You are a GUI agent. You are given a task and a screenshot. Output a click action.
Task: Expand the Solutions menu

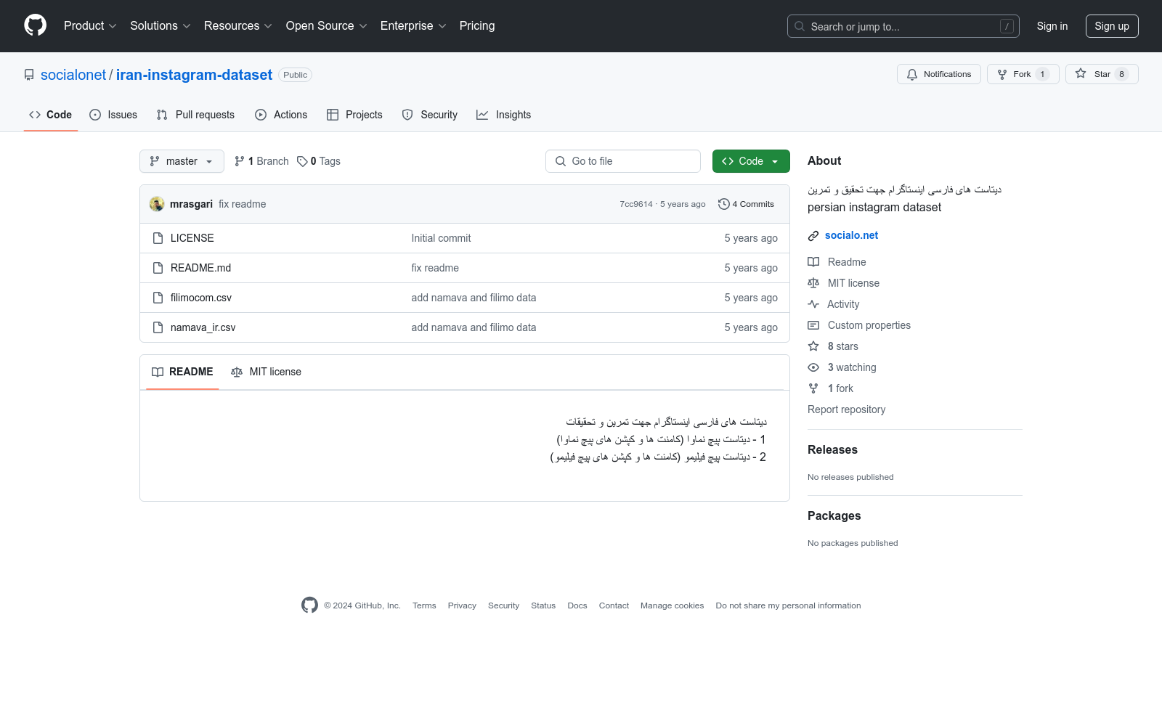(161, 25)
